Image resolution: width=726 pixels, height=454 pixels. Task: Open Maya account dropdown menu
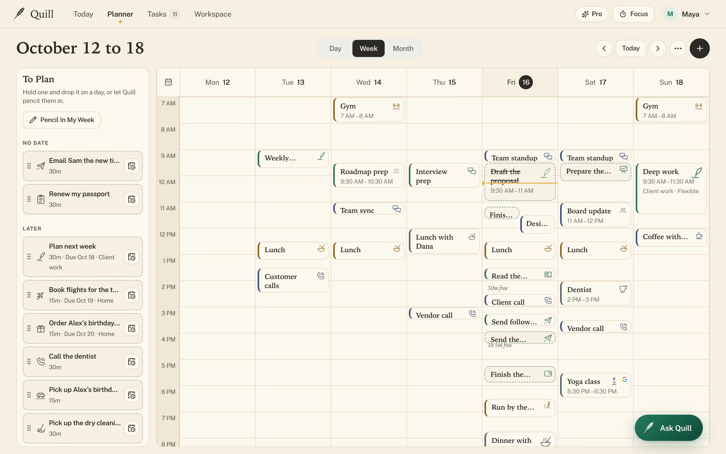click(x=686, y=14)
